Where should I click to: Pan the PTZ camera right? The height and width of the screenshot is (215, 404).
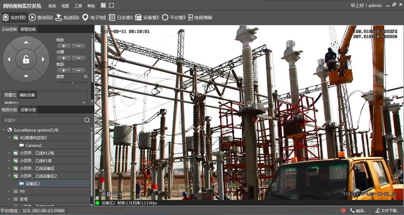coord(43,59)
